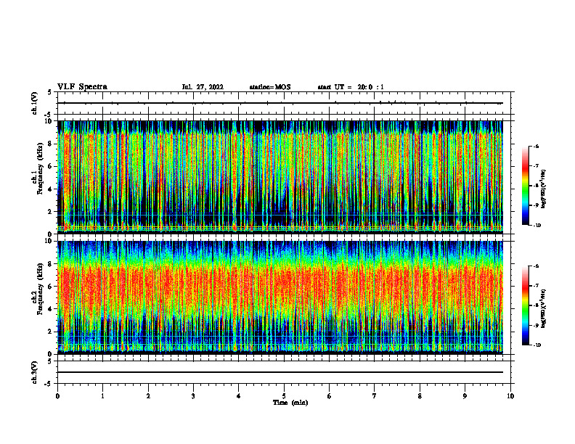Click the ch.1 spectrogram color scale bar
The width and height of the screenshot is (575, 444).
tap(525, 186)
